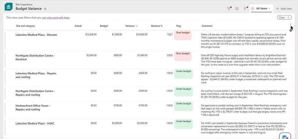Click the Flag column header
298x139 pixels.
(178, 26)
